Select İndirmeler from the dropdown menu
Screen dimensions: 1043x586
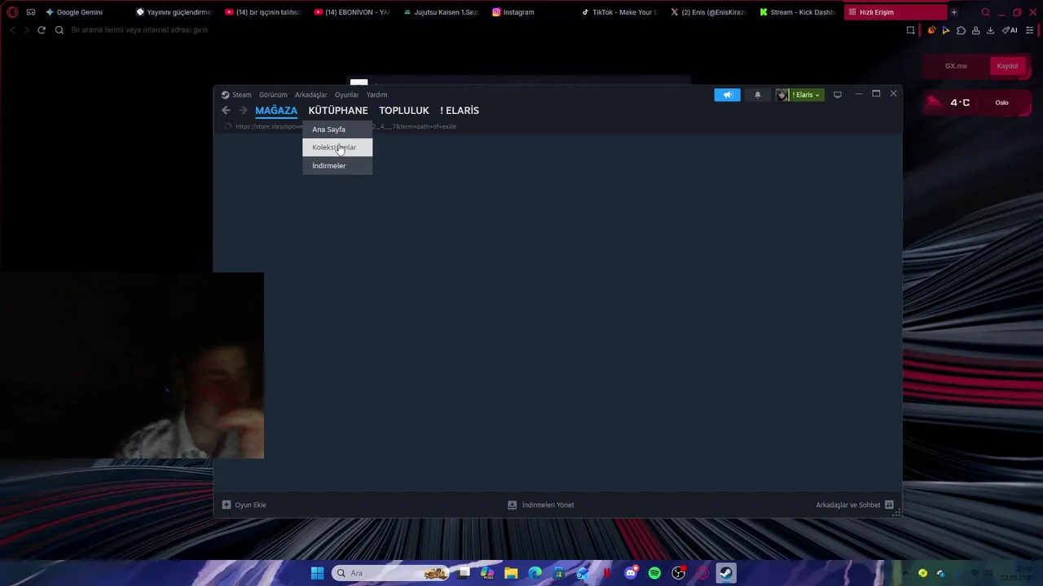337,165
